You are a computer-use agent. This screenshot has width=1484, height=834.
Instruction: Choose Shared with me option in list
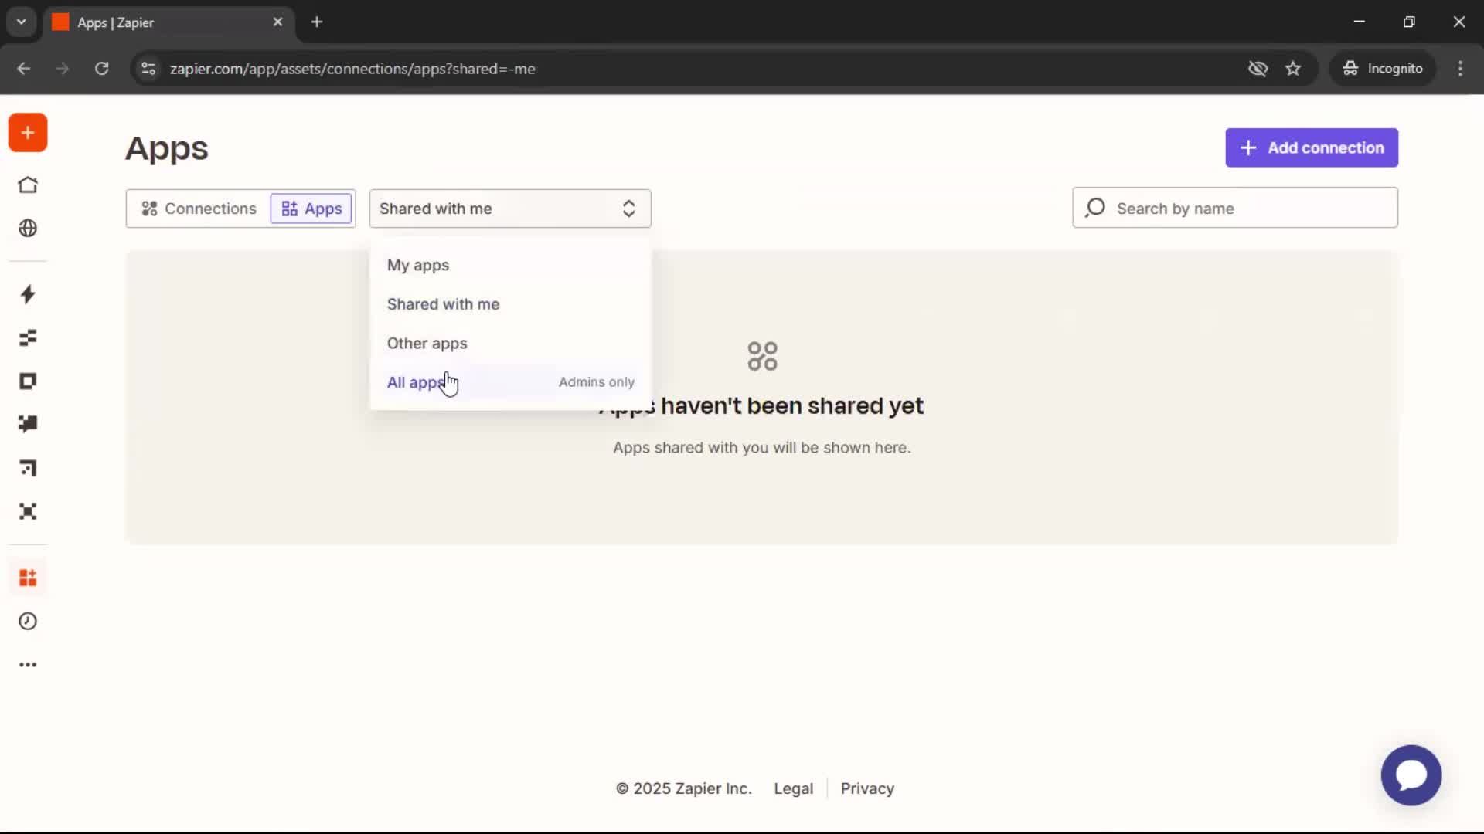tap(510, 304)
